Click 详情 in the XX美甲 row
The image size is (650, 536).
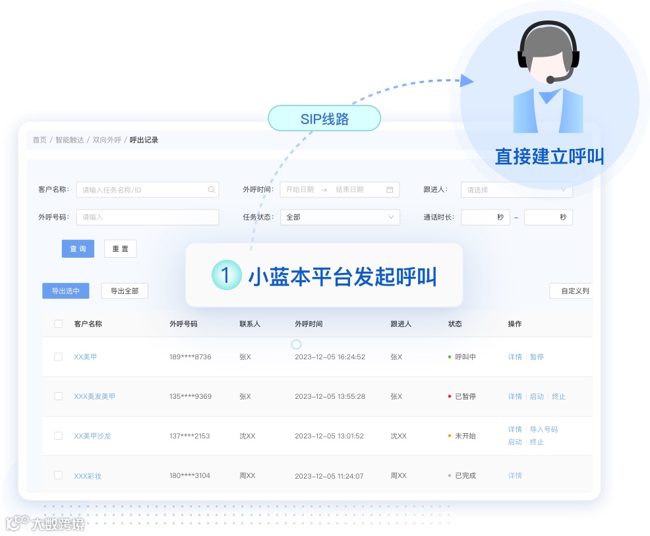pyautogui.click(x=515, y=357)
